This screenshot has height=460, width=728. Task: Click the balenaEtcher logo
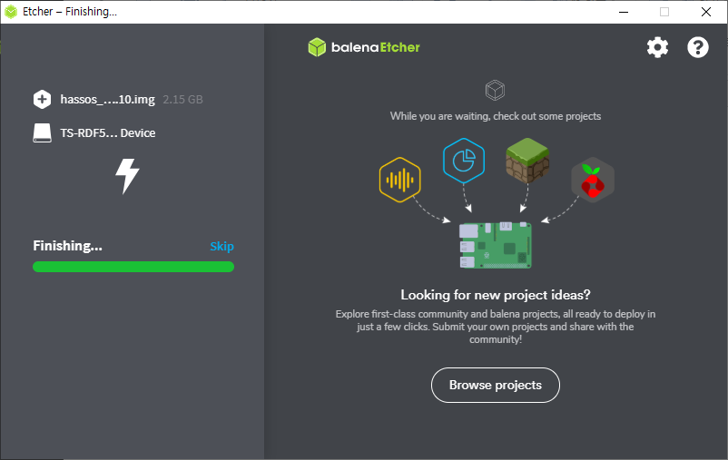point(364,47)
